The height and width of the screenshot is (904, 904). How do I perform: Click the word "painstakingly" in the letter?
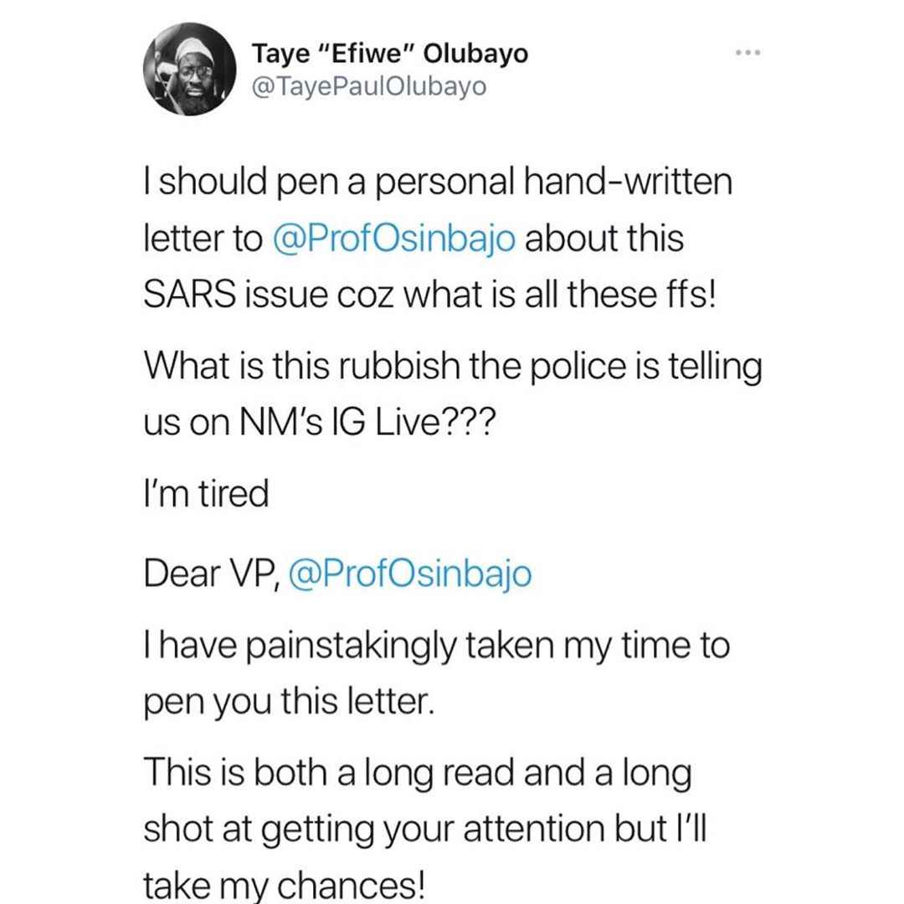coord(352,647)
